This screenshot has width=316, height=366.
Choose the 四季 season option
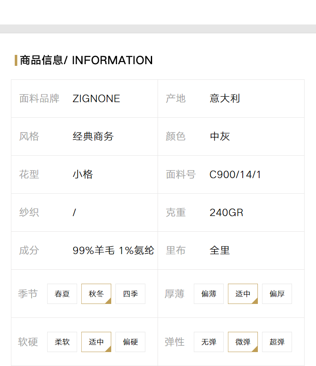[130, 294]
